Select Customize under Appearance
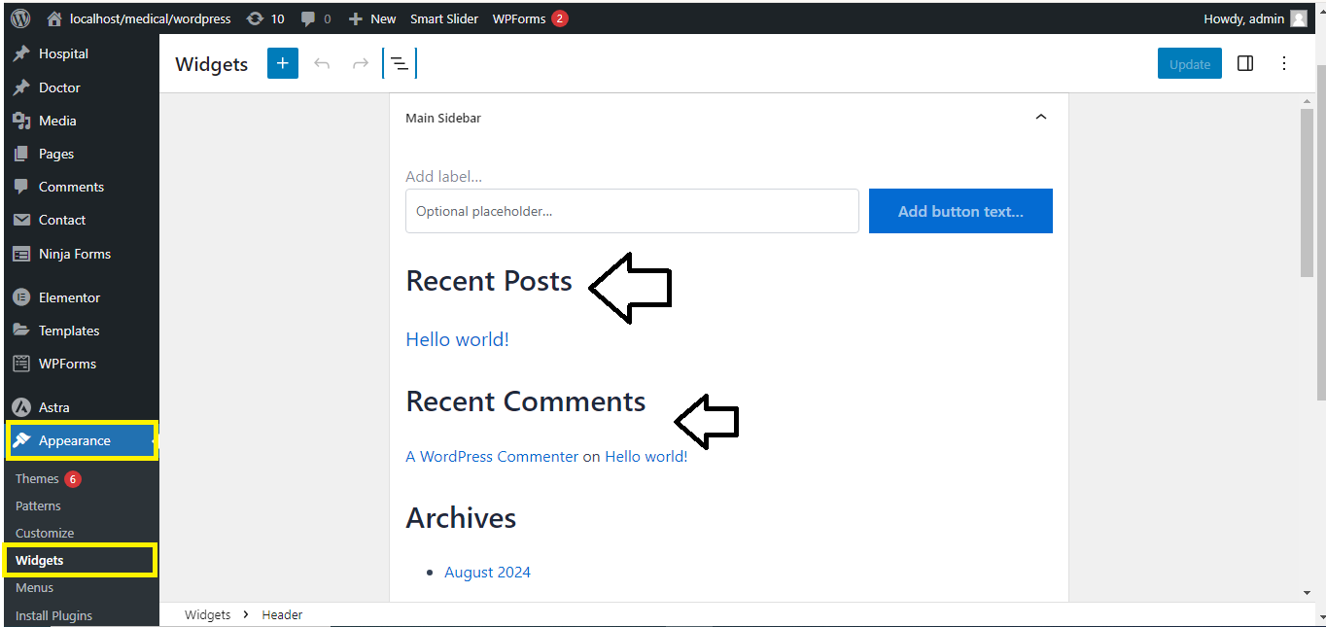1326x627 pixels. [x=45, y=533]
